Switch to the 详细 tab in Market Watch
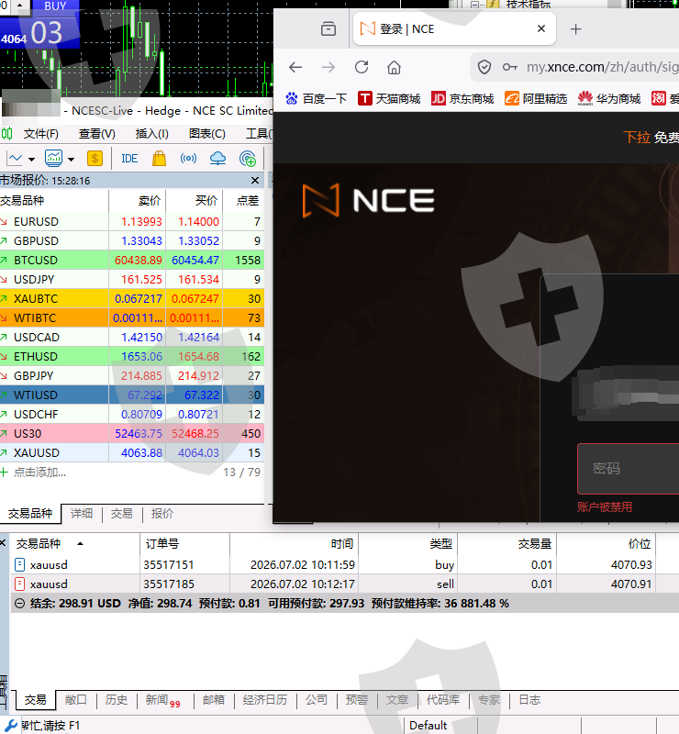 pyautogui.click(x=82, y=514)
